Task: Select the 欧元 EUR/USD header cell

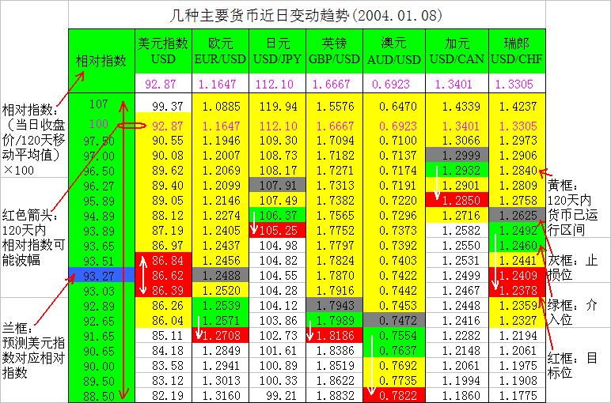Action: coord(220,51)
